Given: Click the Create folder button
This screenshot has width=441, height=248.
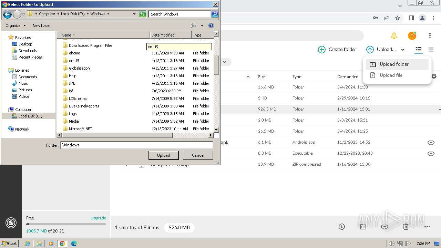Looking at the screenshot, I should click(337, 49).
